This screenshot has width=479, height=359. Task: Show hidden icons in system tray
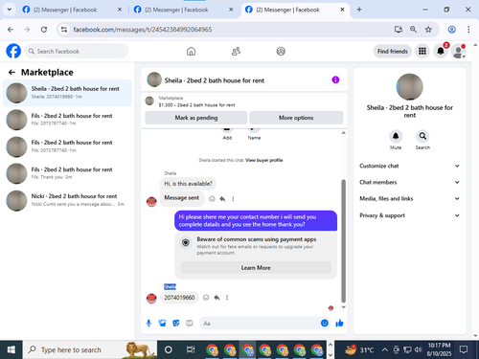click(x=385, y=350)
